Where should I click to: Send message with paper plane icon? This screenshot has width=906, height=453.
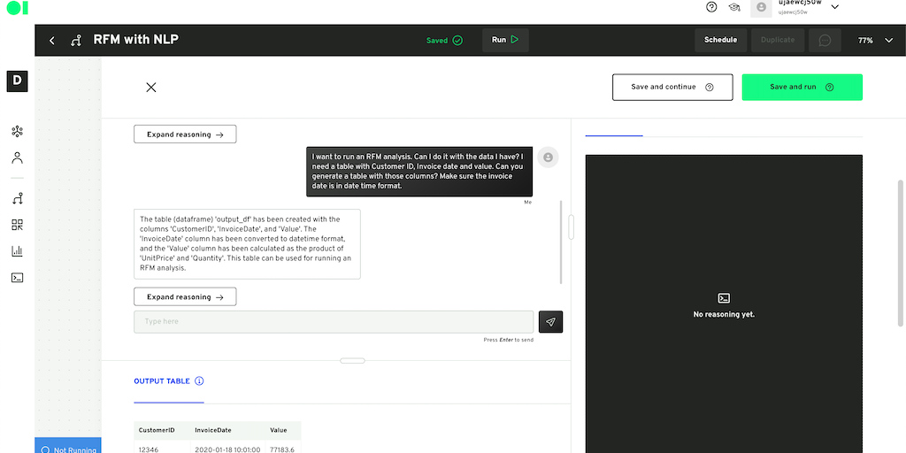point(550,322)
